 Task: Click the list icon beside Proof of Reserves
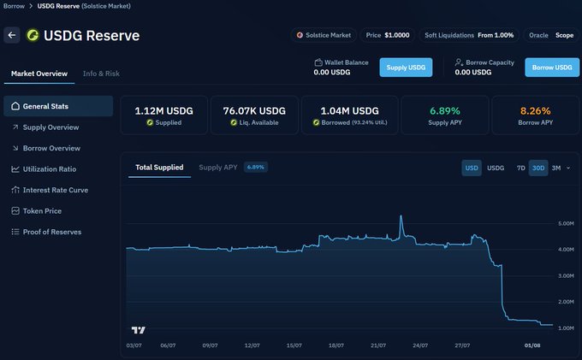point(15,232)
